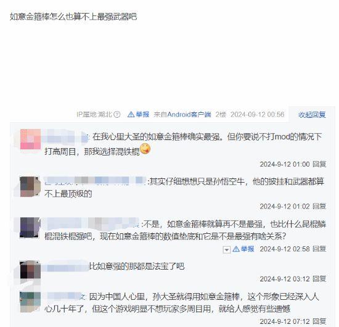Viewport: 339px width, 327px height.
Task: Click the warning triangle report icon in post footer
Action: click(131, 114)
